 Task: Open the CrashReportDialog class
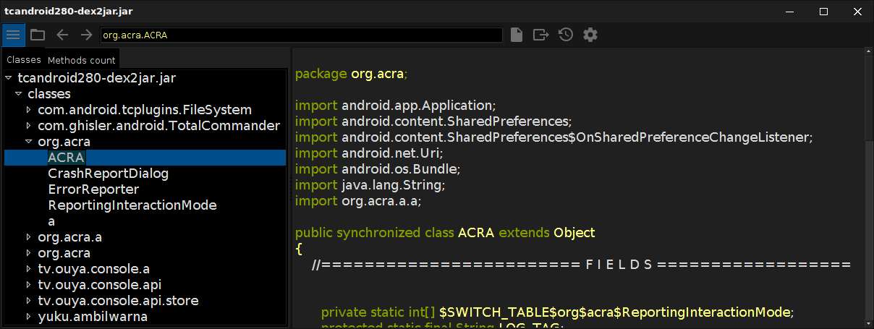(x=108, y=174)
